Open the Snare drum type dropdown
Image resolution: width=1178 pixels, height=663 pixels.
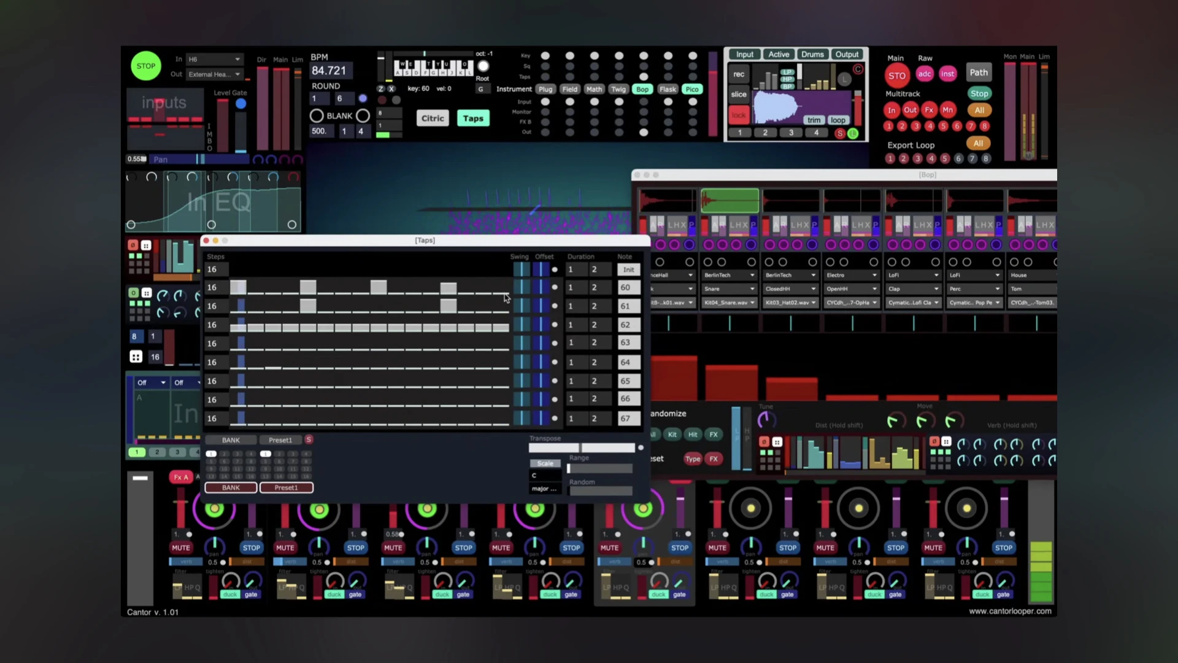click(x=729, y=289)
